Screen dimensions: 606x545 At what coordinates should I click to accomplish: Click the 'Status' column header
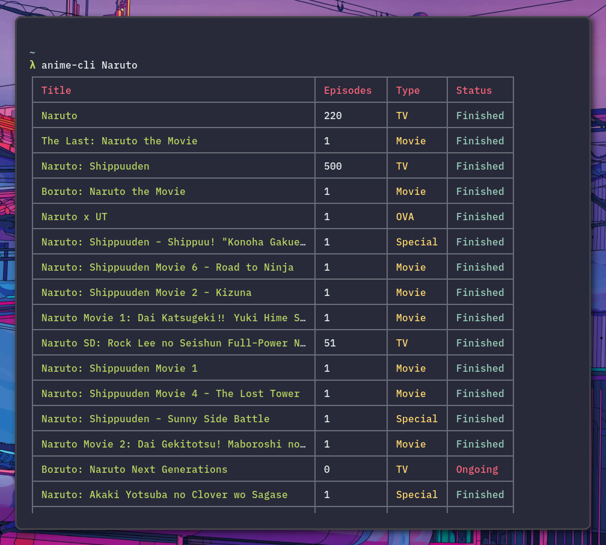pos(474,90)
